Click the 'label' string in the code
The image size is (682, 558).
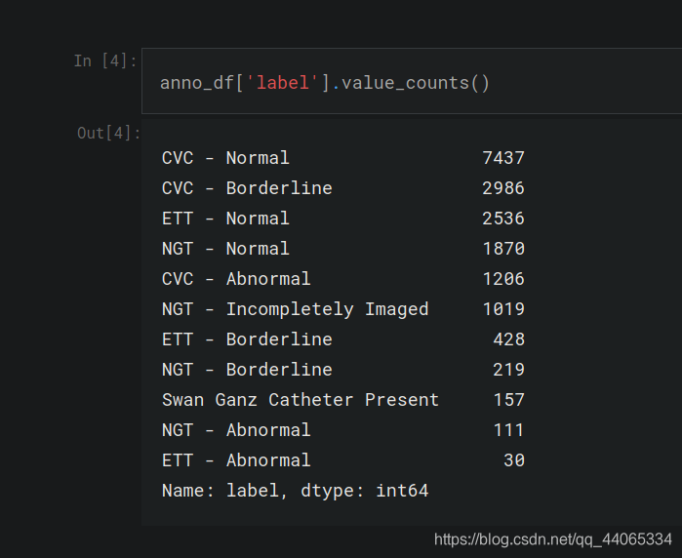click(283, 83)
